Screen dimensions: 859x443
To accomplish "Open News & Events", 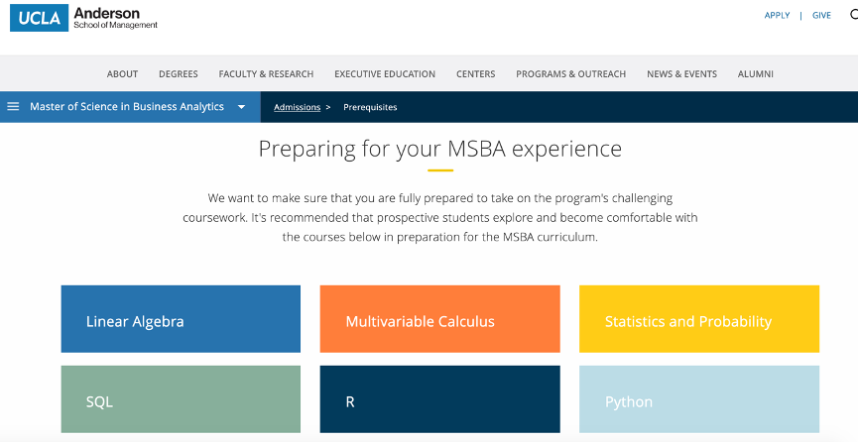I will click(681, 74).
